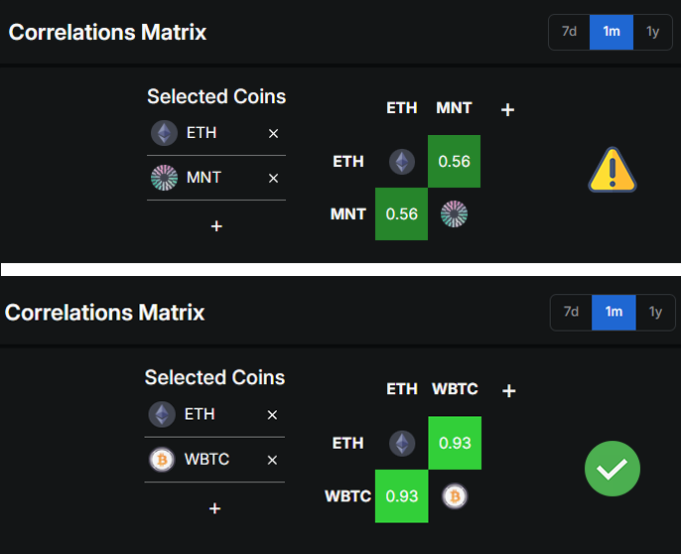Click ETH diamond logo in top matrix cell
Image resolution: width=681 pixels, height=554 pixels.
pos(402,162)
